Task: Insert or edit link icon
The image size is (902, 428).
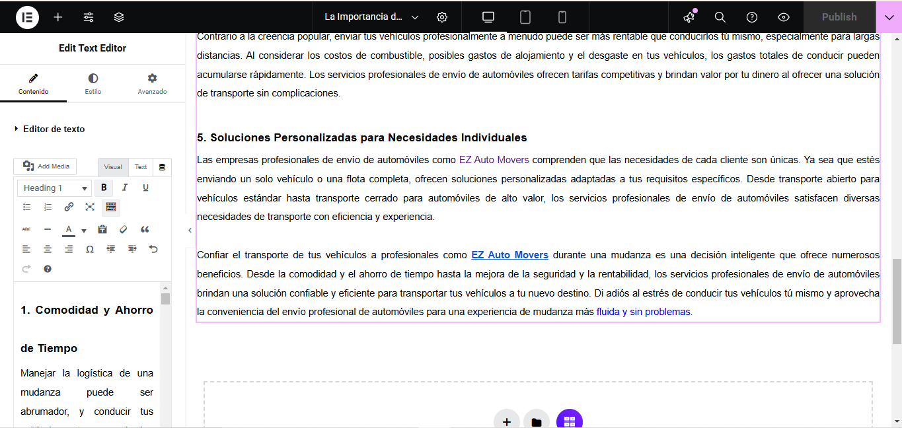Action: click(x=69, y=207)
